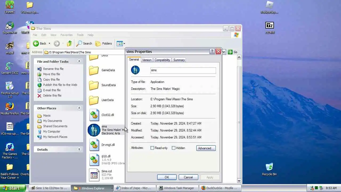
Task: Click Copy this file
Action: [51, 79]
